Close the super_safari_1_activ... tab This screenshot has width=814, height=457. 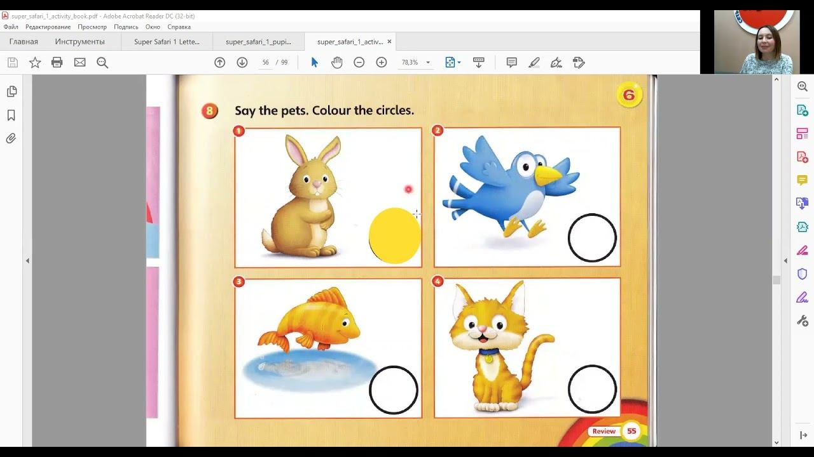pos(390,42)
